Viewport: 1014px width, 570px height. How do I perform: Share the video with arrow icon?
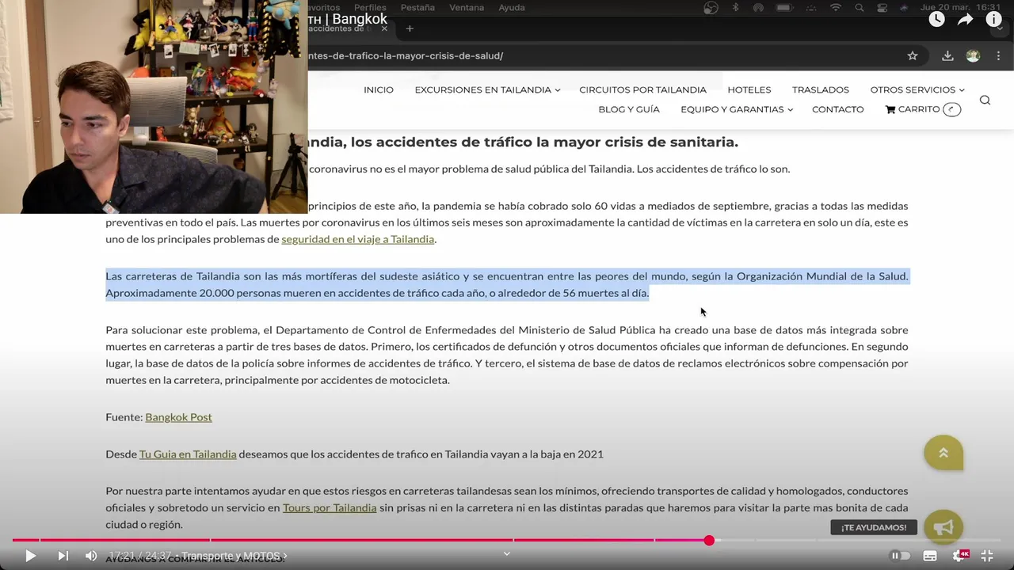pos(965,20)
